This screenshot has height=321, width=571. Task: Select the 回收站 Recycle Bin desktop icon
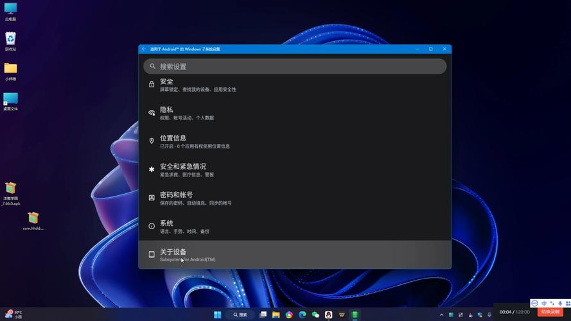(10, 39)
